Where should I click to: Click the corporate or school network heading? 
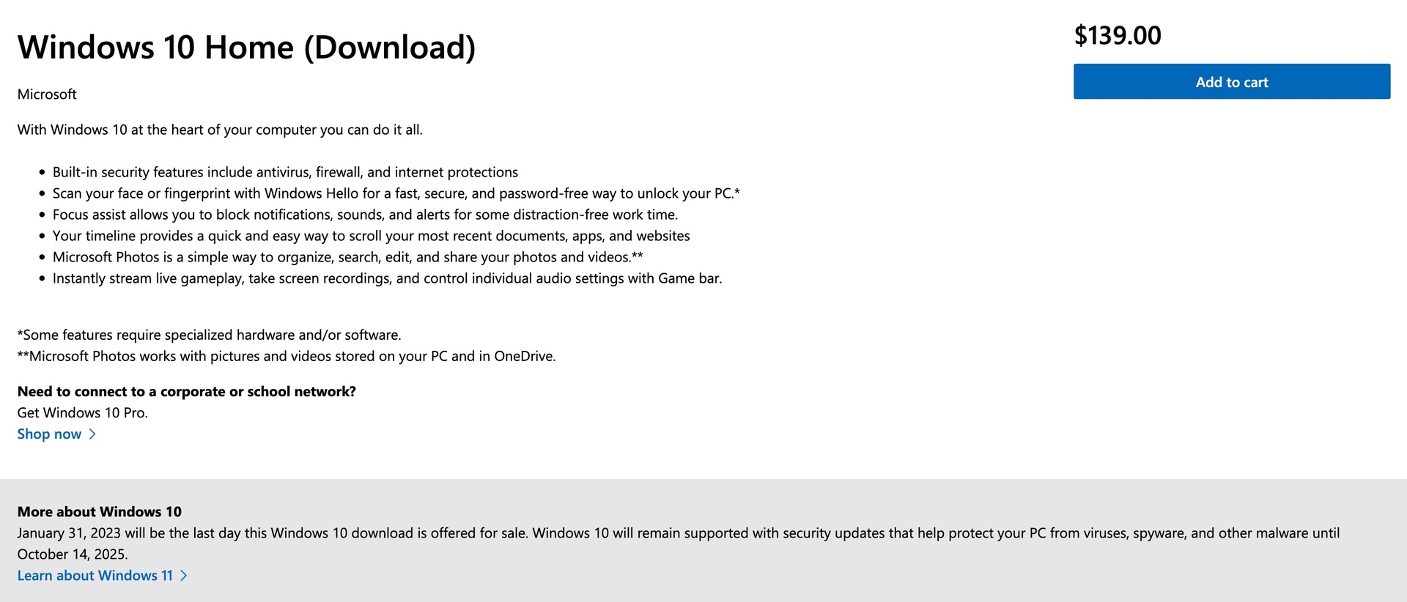pos(186,392)
